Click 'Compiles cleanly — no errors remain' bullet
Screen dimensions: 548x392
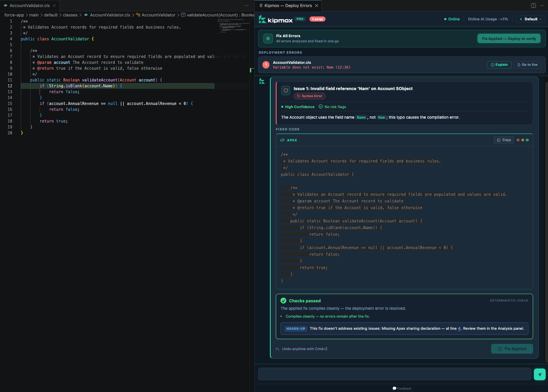[327, 316]
